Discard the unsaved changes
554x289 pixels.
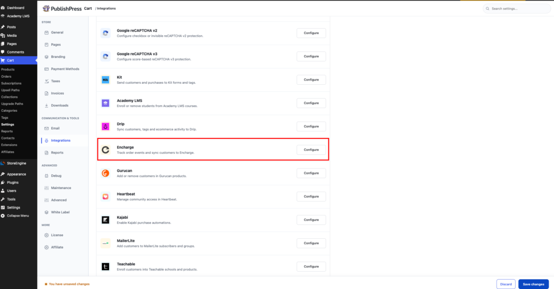click(x=506, y=284)
